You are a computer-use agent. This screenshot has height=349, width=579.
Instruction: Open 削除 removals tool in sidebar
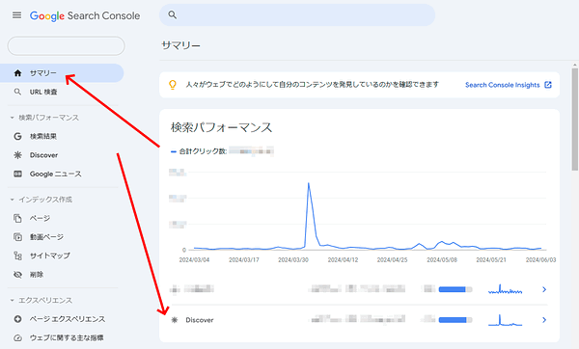point(37,275)
